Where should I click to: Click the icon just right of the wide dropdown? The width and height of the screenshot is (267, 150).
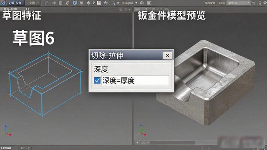click(254, 3)
